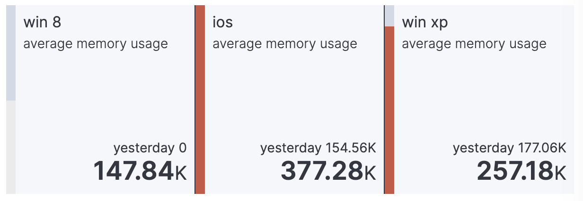The width and height of the screenshot is (583, 201).
Task: Click the win 8 light blue progress bar segment
Action: coord(10,52)
